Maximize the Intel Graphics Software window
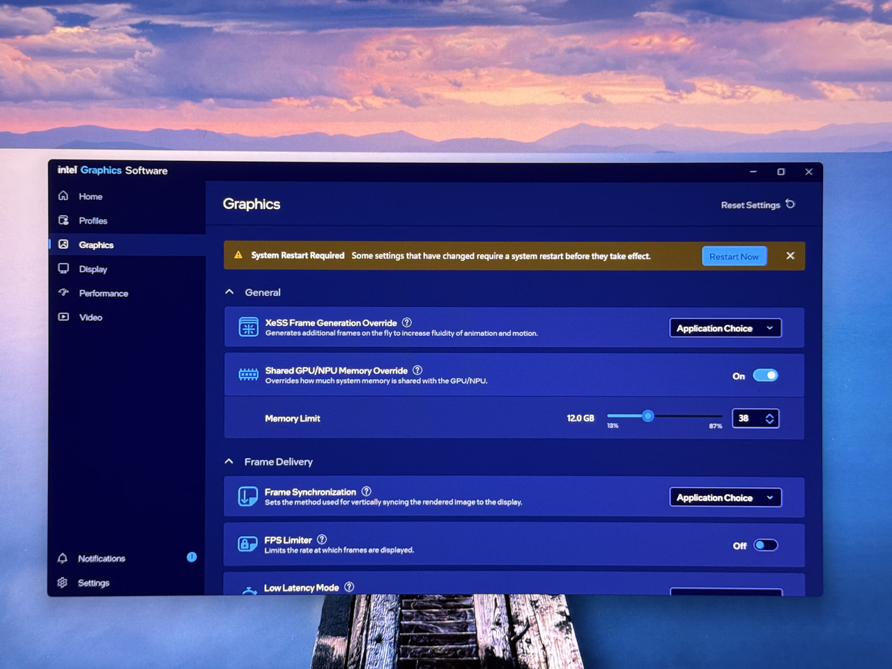The width and height of the screenshot is (892, 669). pyautogui.click(x=781, y=171)
